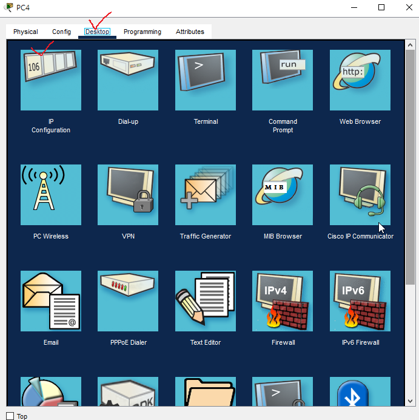Screen dimensions: 419x420
Task: Open PC Wireless settings
Action: [51, 195]
